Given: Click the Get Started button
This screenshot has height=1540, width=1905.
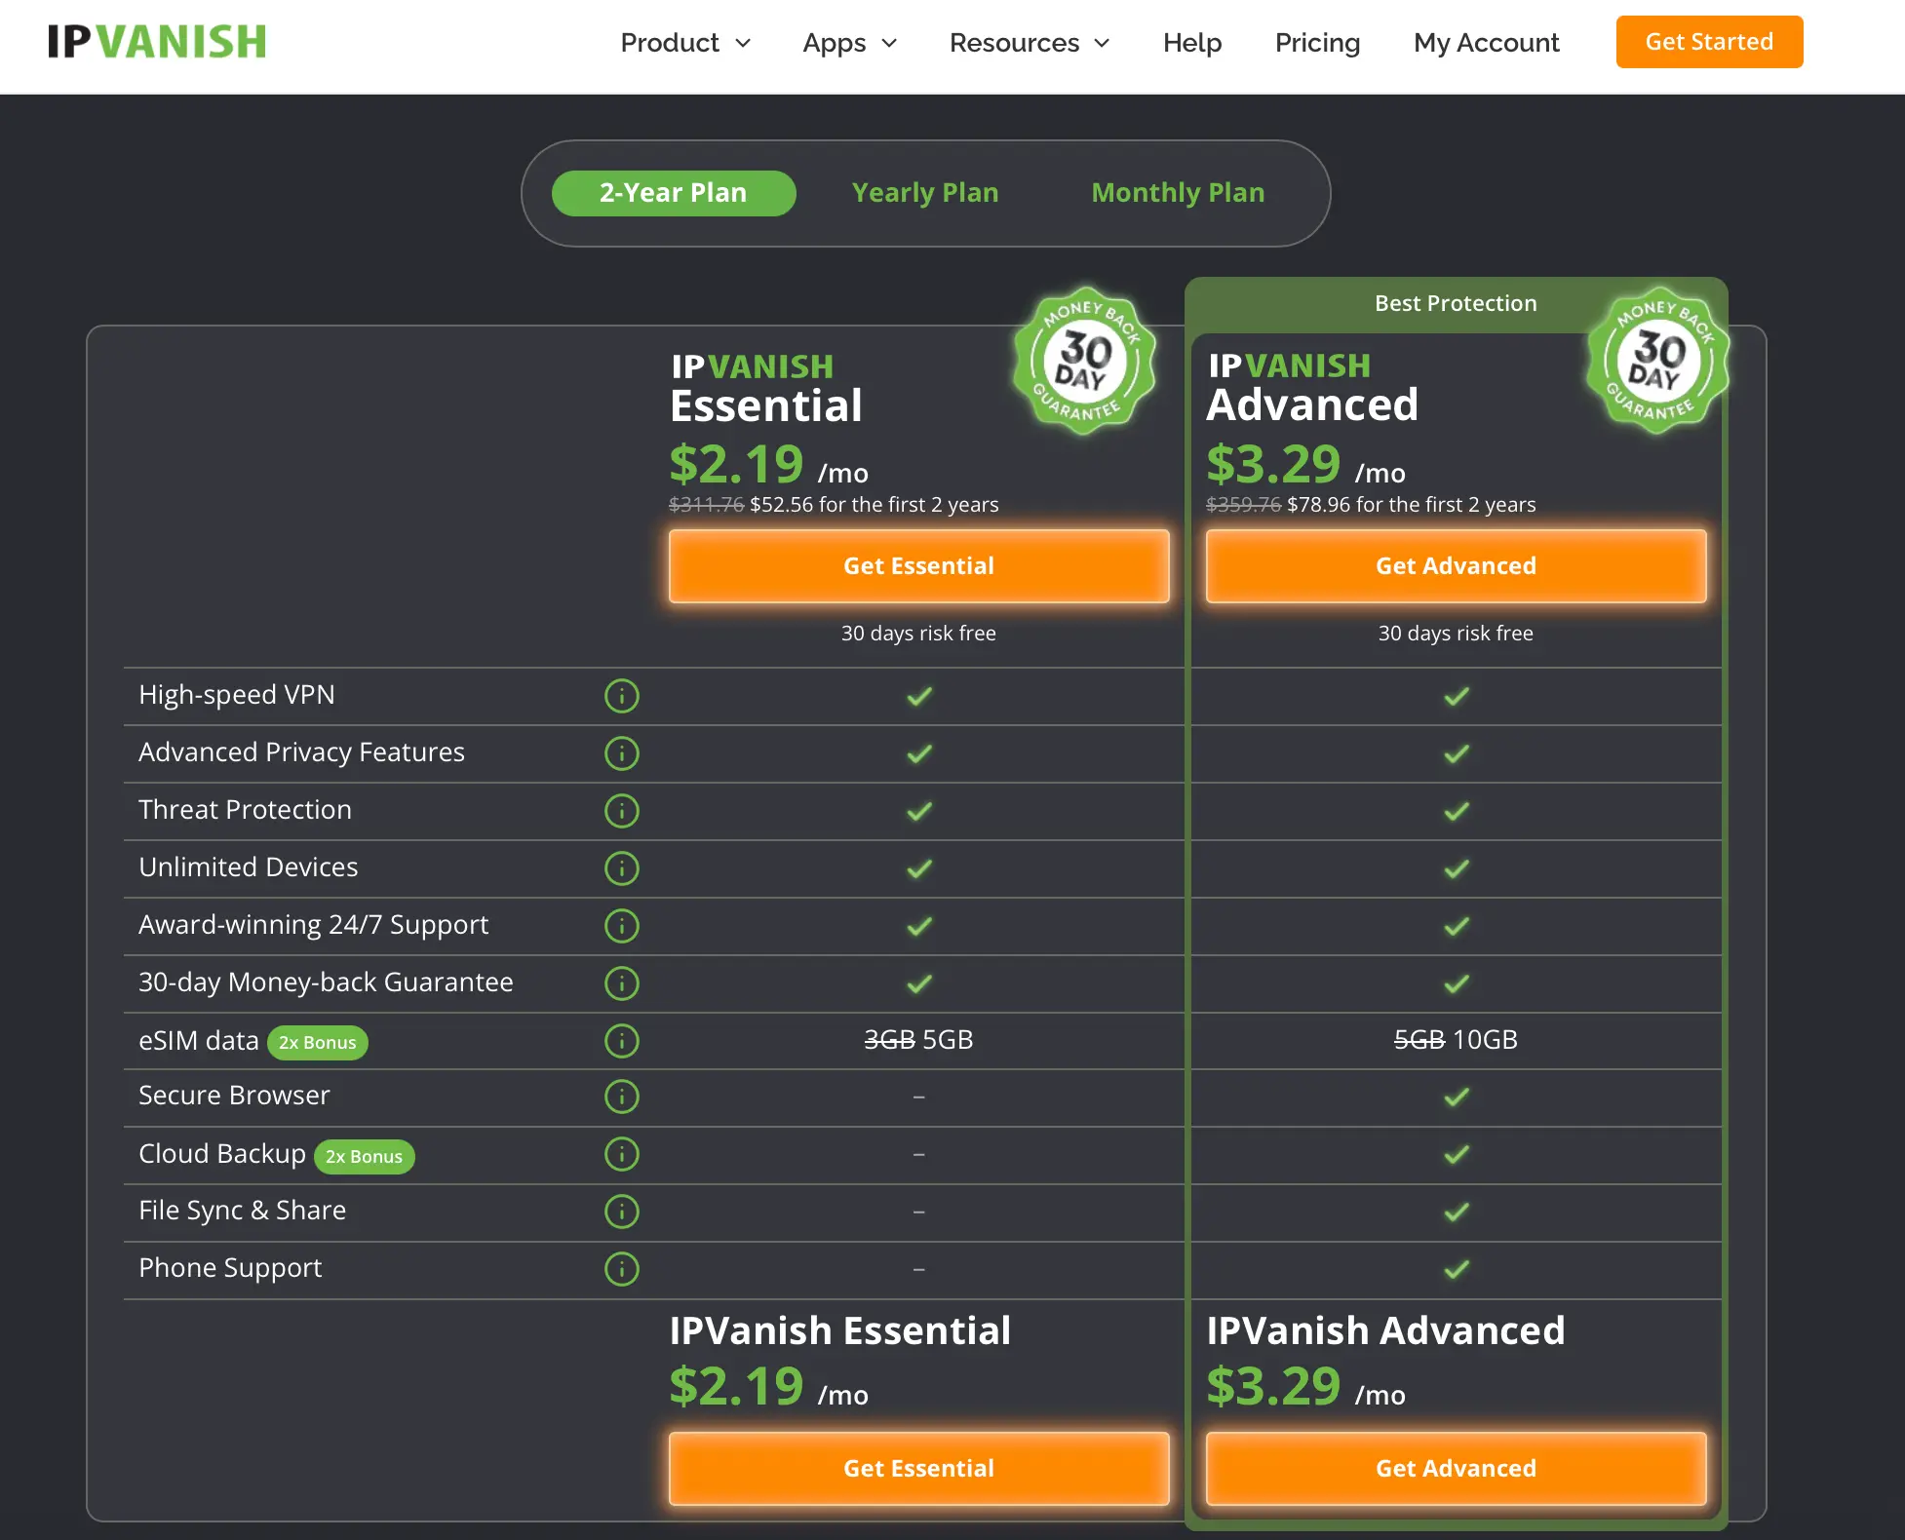Looking at the screenshot, I should tap(1708, 42).
